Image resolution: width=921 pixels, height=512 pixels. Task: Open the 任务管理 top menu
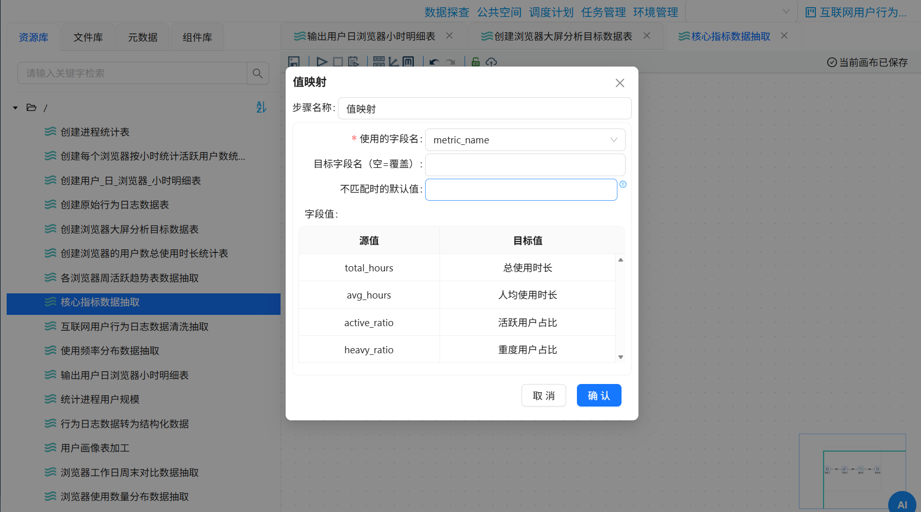click(604, 12)
